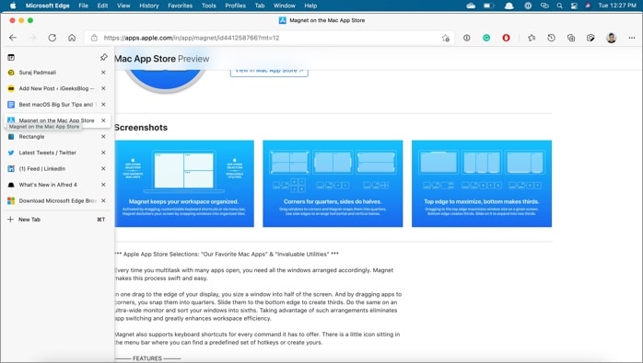Open the cloud status icon in menu bar
Screen dimensions: 643x363
pos(471,6)
